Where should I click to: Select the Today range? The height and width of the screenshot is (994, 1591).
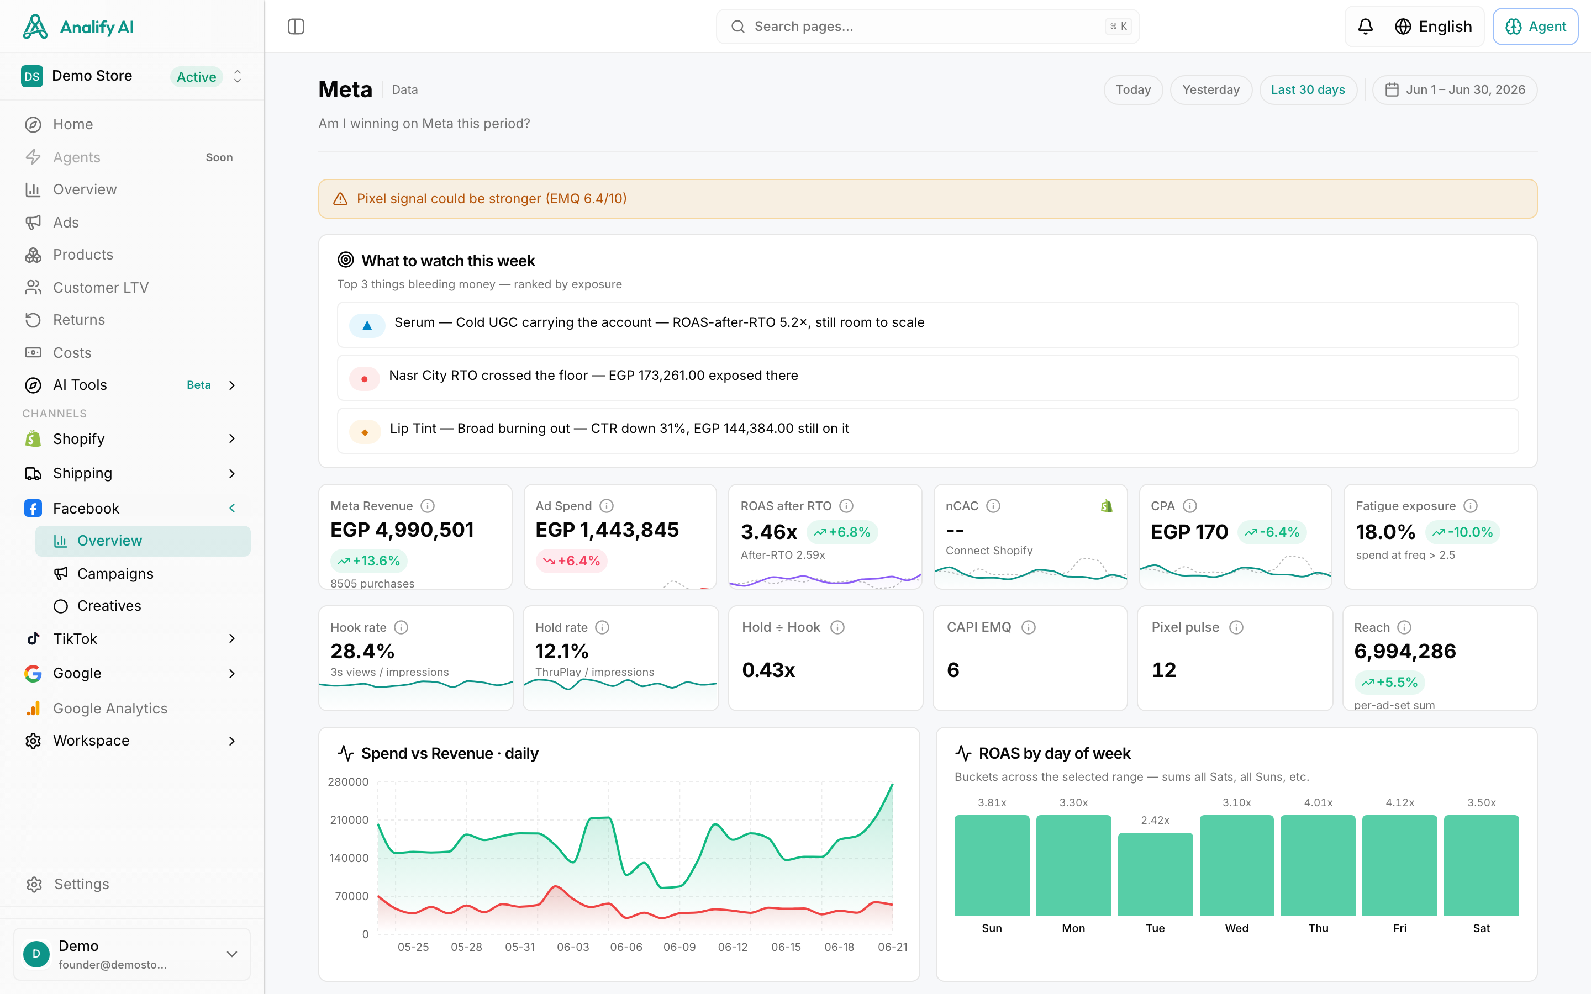(1133, 89)
